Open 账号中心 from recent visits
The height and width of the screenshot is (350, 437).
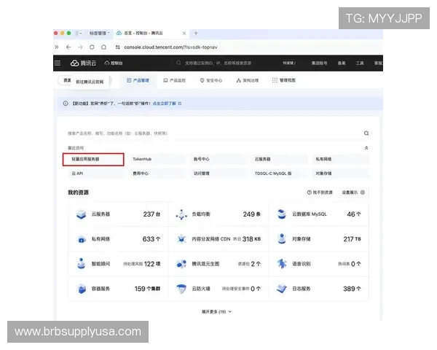coord(219,159)
